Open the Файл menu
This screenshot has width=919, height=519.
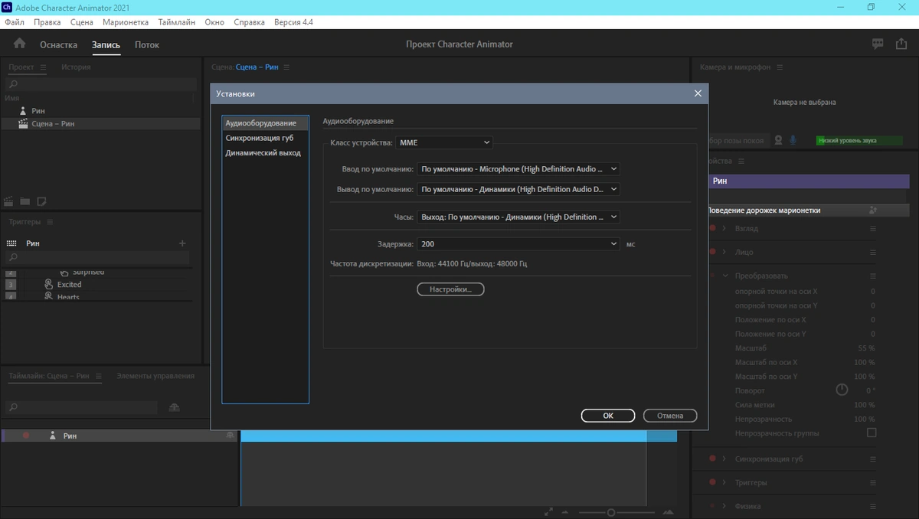[14, 22]
